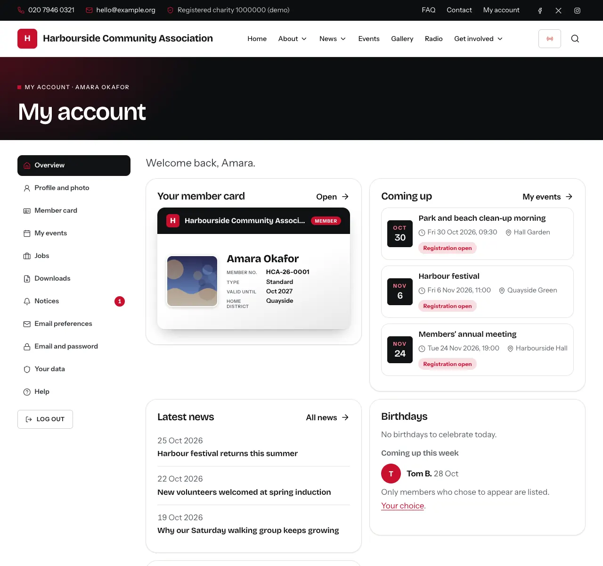Click Amara Okafor's member photo thumbnail

click(x=192, y=281)
